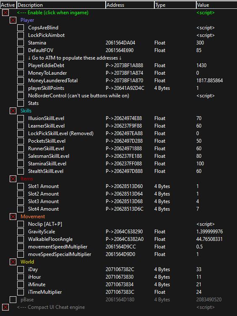Select the iMinute value 21
This screenshot has width=237, height=316.
pos(198,285)
